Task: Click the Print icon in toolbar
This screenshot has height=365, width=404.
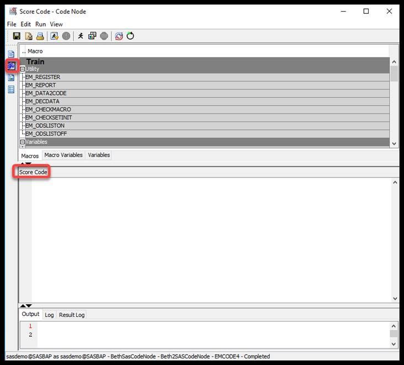Action: pyautogui.click(x=40, y=36)
